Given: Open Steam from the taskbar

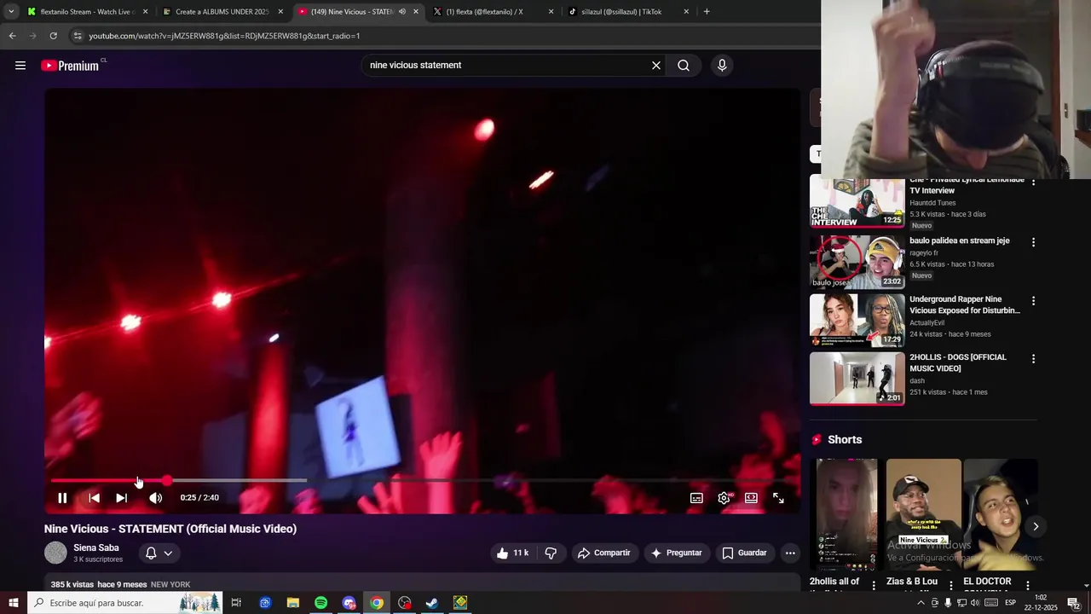Looking at the screenshot, I should (432, 603).
